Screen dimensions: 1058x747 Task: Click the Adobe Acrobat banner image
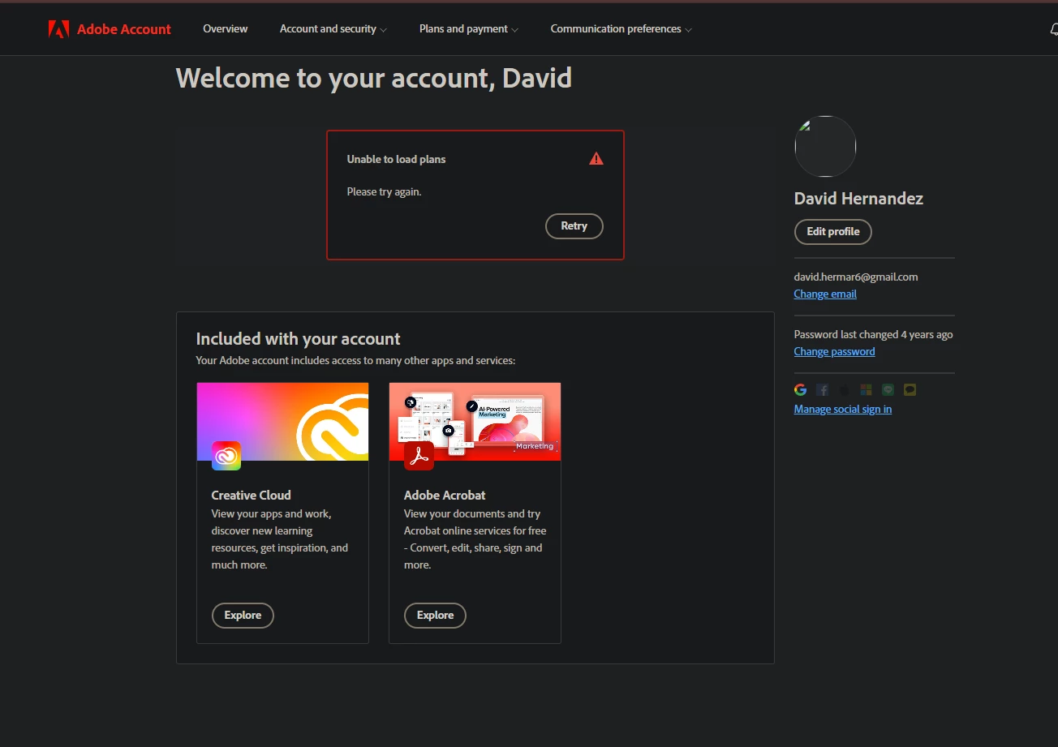475,422
